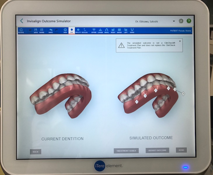The image size is (213, 175).
Task: Click the 'PATIENT: Fukuda, Moeka' label
Action: coord(181,31)
